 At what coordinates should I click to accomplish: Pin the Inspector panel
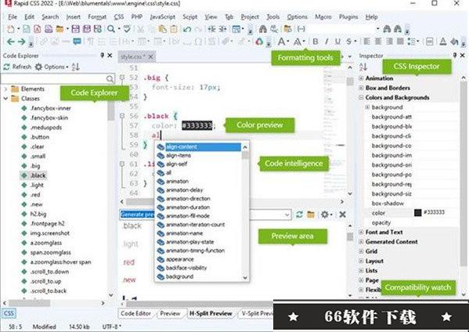(x=455, y=56)
